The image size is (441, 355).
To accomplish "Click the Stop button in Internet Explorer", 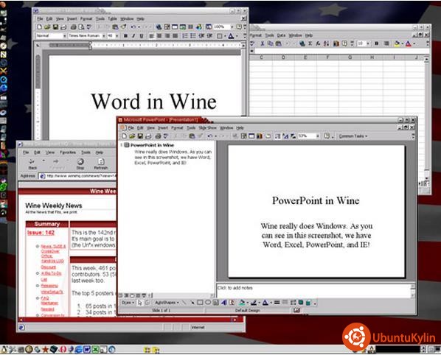I will click(x=80, y=164).
